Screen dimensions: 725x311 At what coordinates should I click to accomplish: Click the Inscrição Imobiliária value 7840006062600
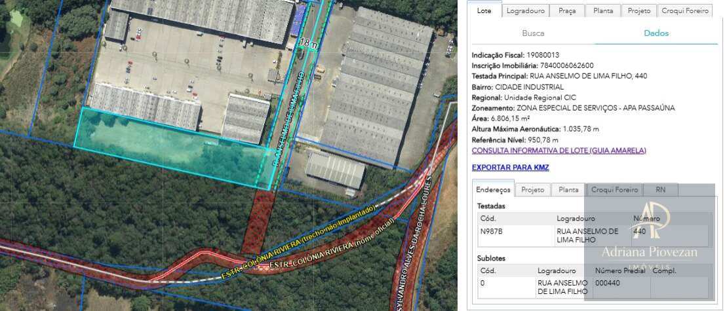567,65
